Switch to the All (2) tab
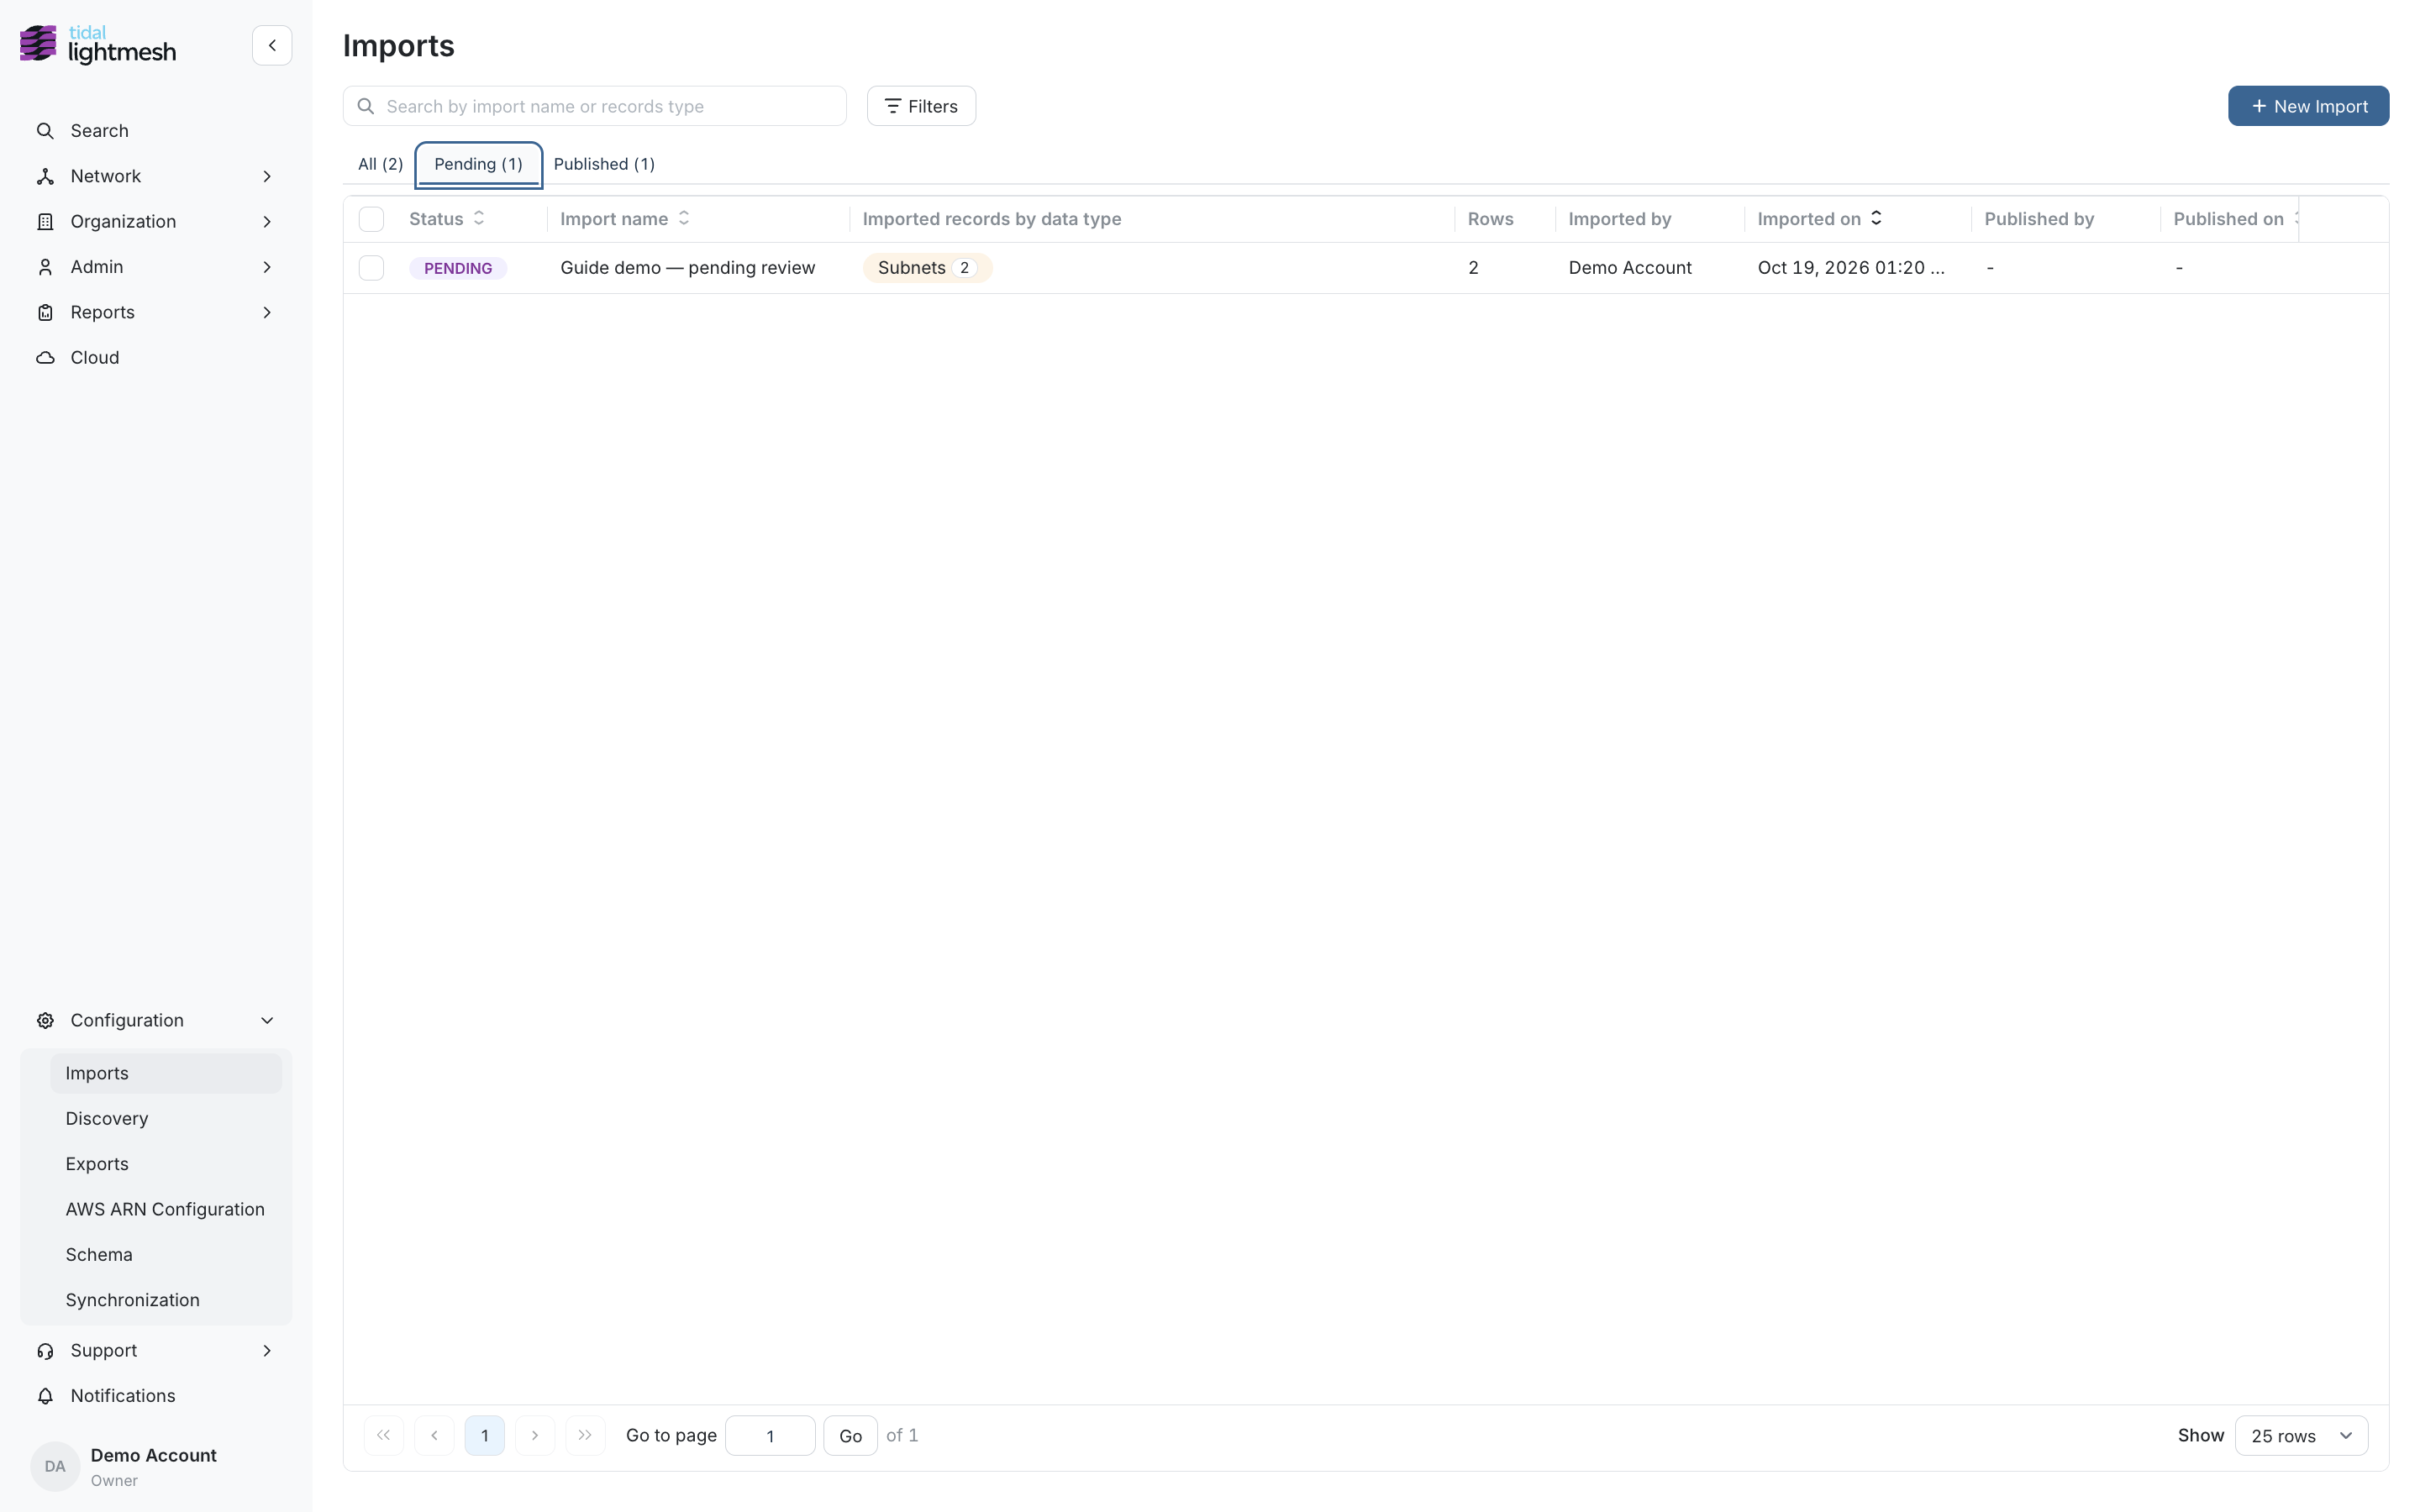 [x=380, y=164]
